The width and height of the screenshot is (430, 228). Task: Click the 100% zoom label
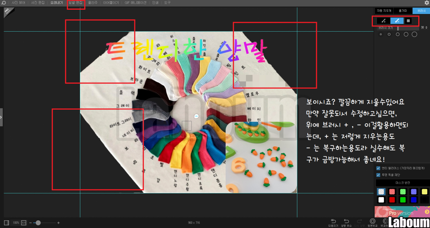coord(16,223)
